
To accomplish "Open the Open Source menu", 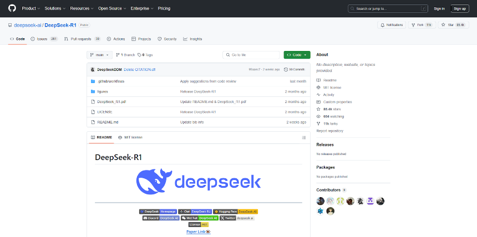I will (112, 8).
